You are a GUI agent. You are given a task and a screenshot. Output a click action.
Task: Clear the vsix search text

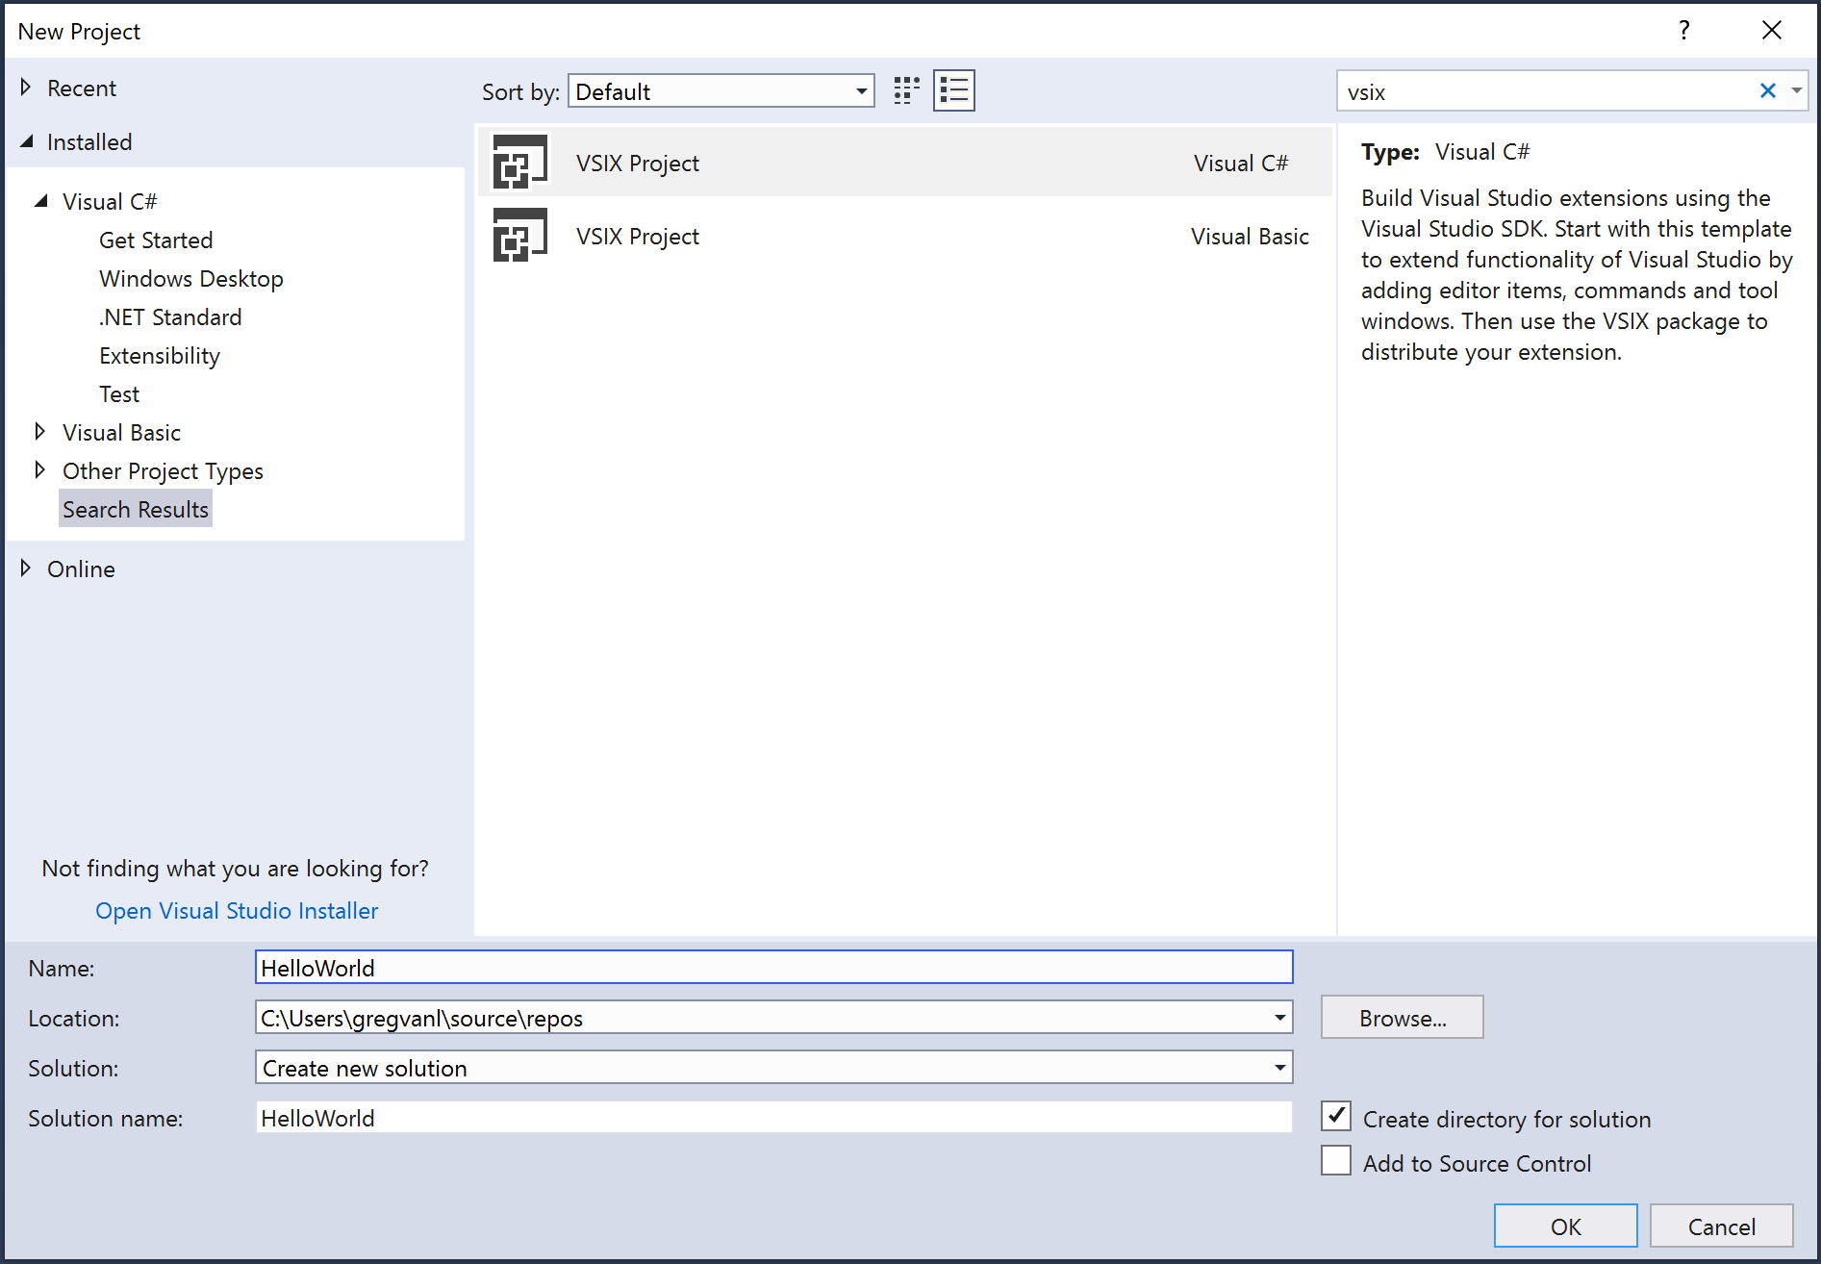(1767, 91)
